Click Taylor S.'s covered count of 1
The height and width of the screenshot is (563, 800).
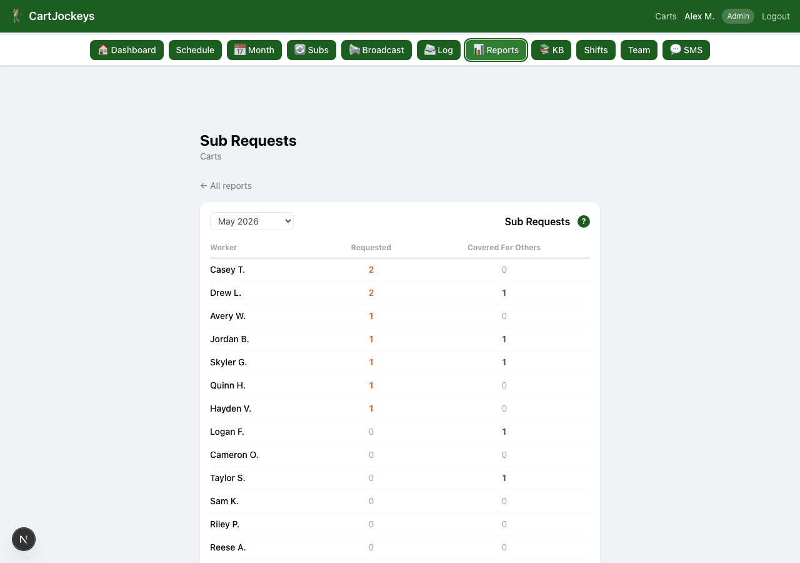click(504, 478)
